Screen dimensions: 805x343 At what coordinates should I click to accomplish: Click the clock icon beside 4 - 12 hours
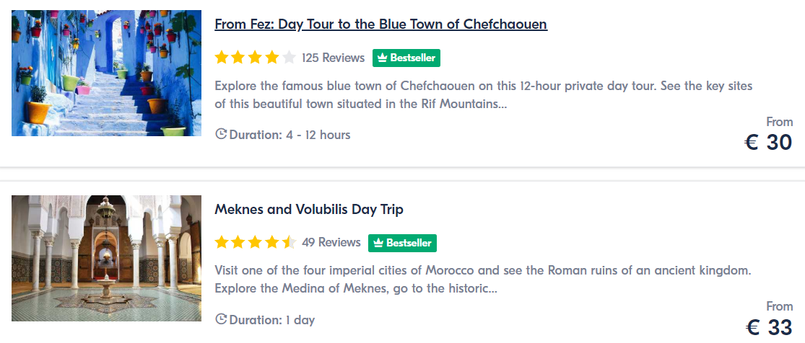pyautogui.click(x=221, y=135)
